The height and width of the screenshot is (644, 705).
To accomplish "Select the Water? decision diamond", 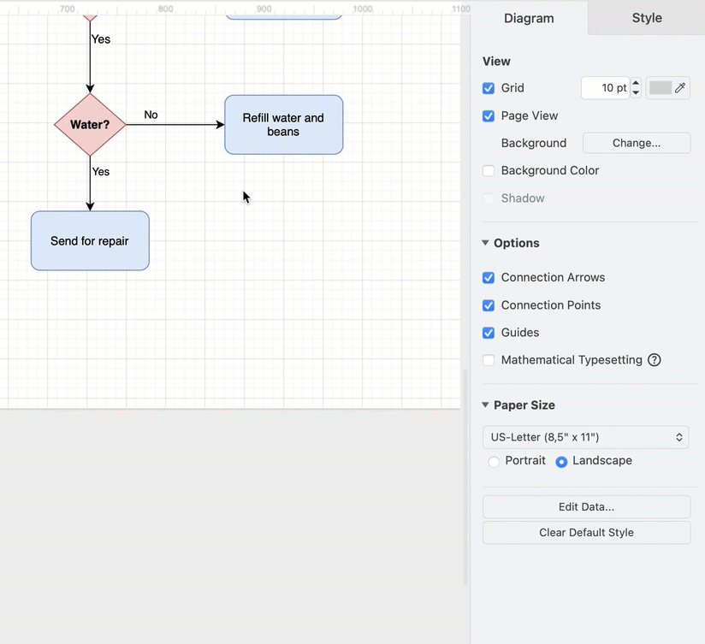I will [x=90, y=125].
